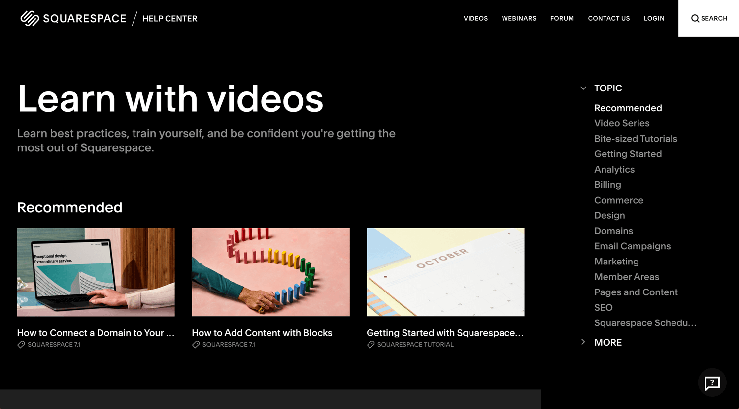
Task: Select the Pages and Content topic
Action: pyautogui.click(x=636, y=292)
